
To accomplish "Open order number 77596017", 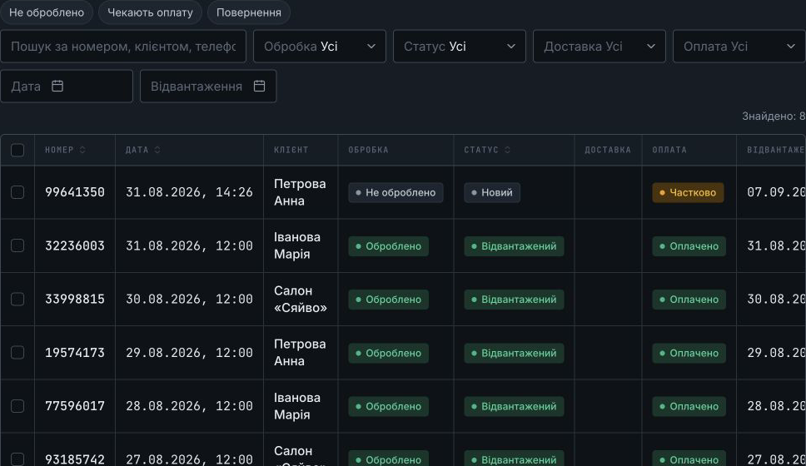I will [x=75, y=406].
